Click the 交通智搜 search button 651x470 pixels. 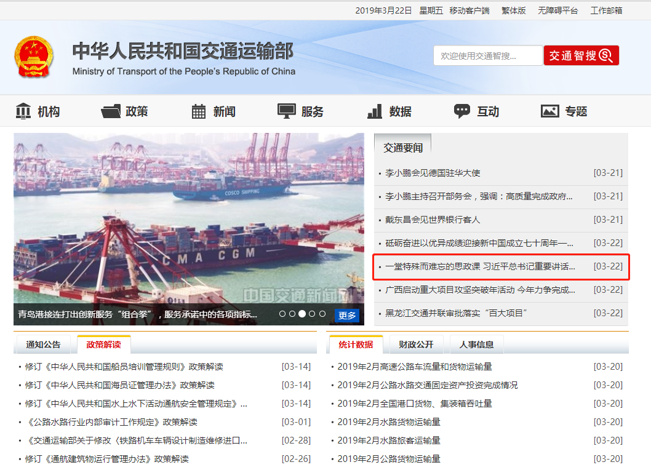point(581,56)
